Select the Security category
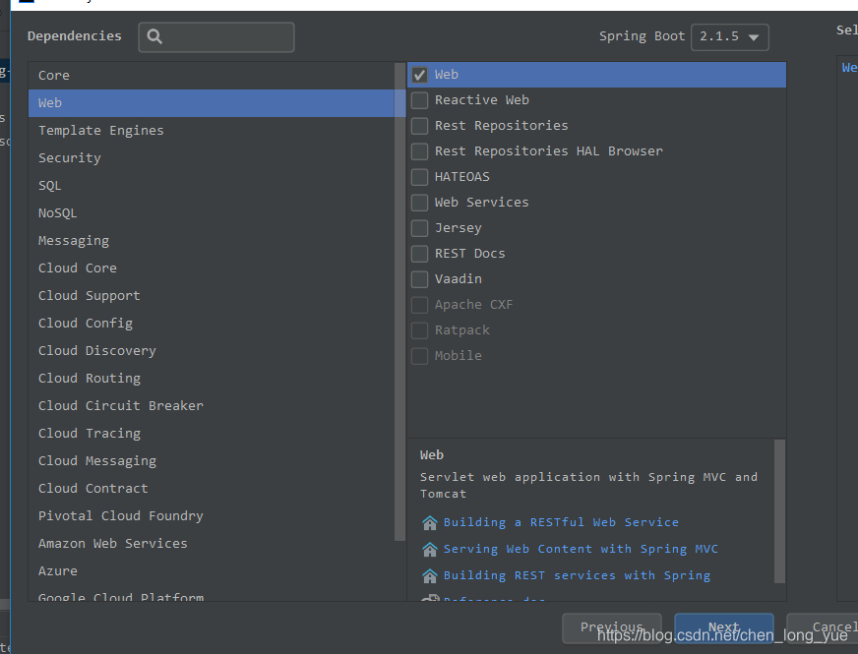 [x=213, y=158]
